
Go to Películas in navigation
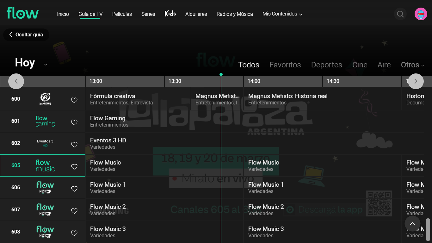click(x=122, y=14)
